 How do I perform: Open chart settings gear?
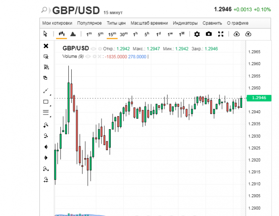pos(197,34)
